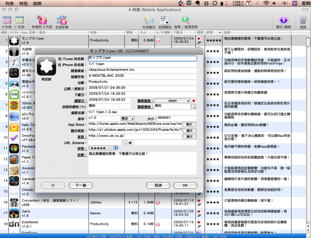Click the Pandora app icon
The width and height of the screenshot is (311, 238).
click(x=14, y=148)
